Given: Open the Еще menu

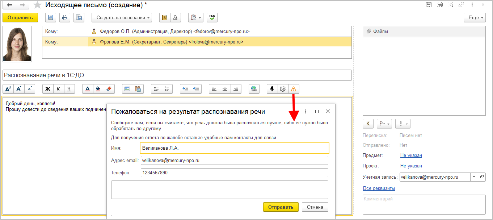Looking at the screenshot, I should [x=475, y=17].
